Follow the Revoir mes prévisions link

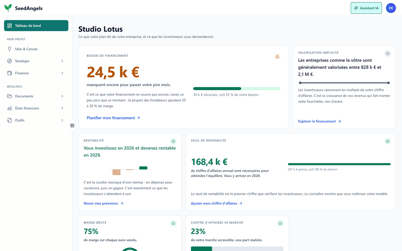[104, 203]
